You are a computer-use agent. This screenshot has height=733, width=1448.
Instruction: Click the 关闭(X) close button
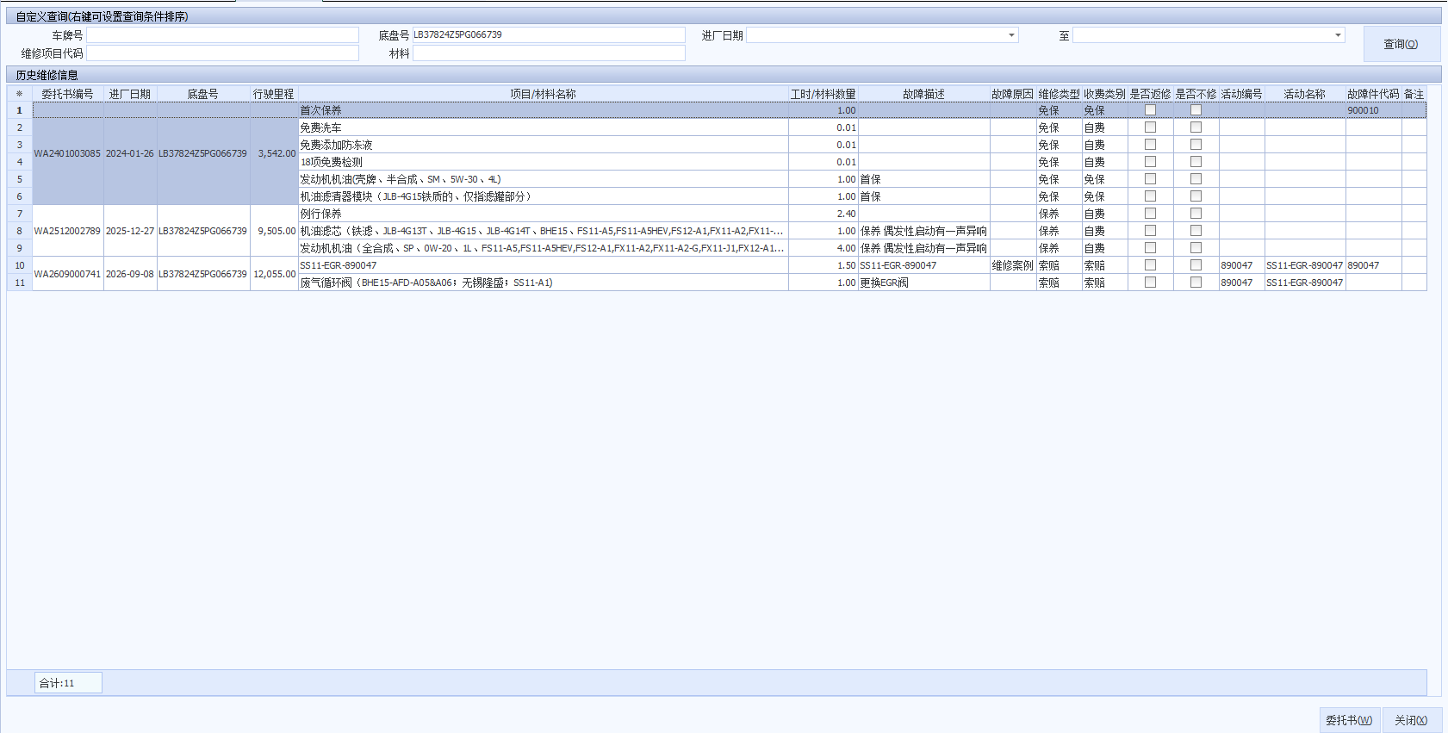pos(1412,720)
